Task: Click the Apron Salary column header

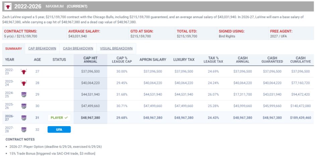Action: [153, 59]
